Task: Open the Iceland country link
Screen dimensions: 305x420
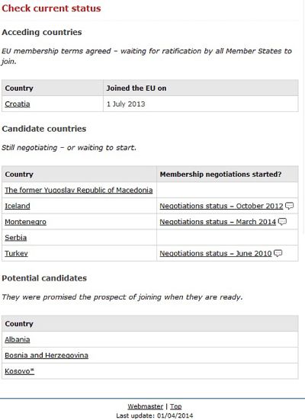Action: pos(18,206)
